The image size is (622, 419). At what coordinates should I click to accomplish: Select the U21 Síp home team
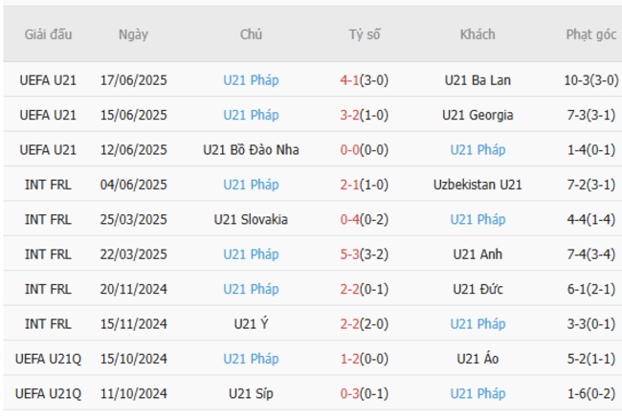coord(251,393)
